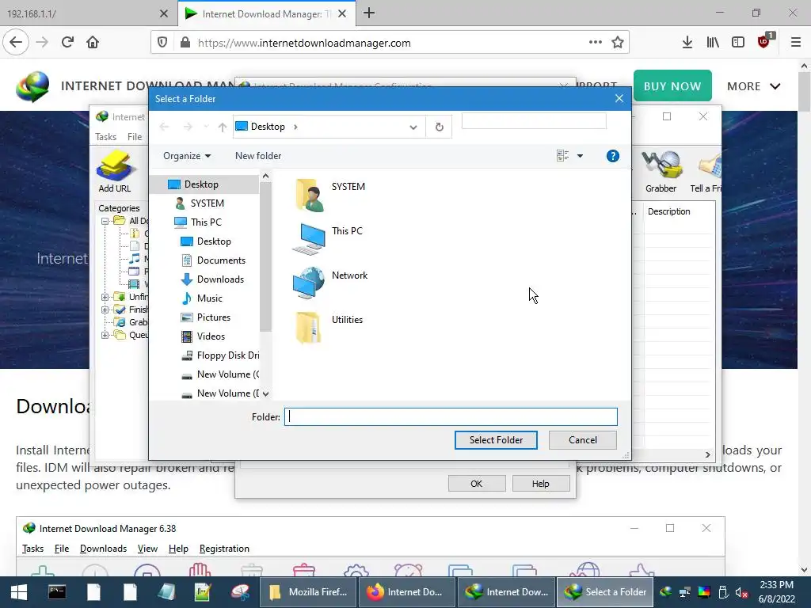811x608 pixels.
Task: Open Firefox library icon
Action: pos(713,42)
